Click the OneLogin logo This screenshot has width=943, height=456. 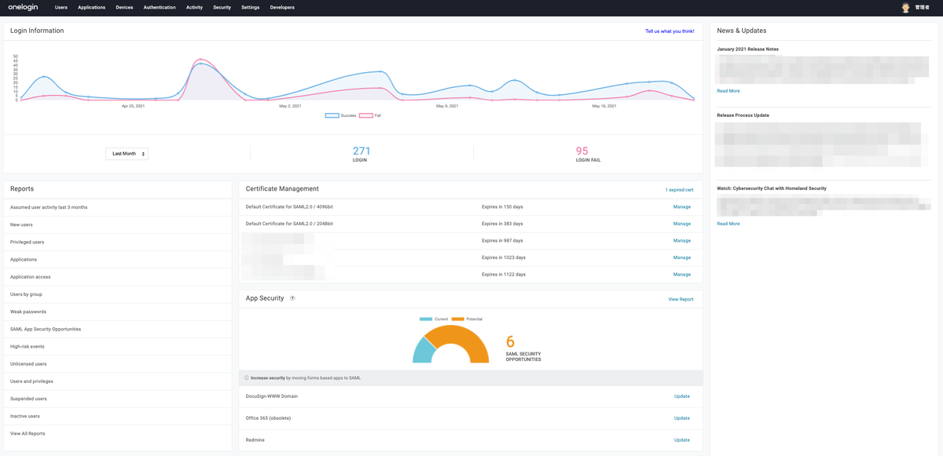[x=23, y=7]
